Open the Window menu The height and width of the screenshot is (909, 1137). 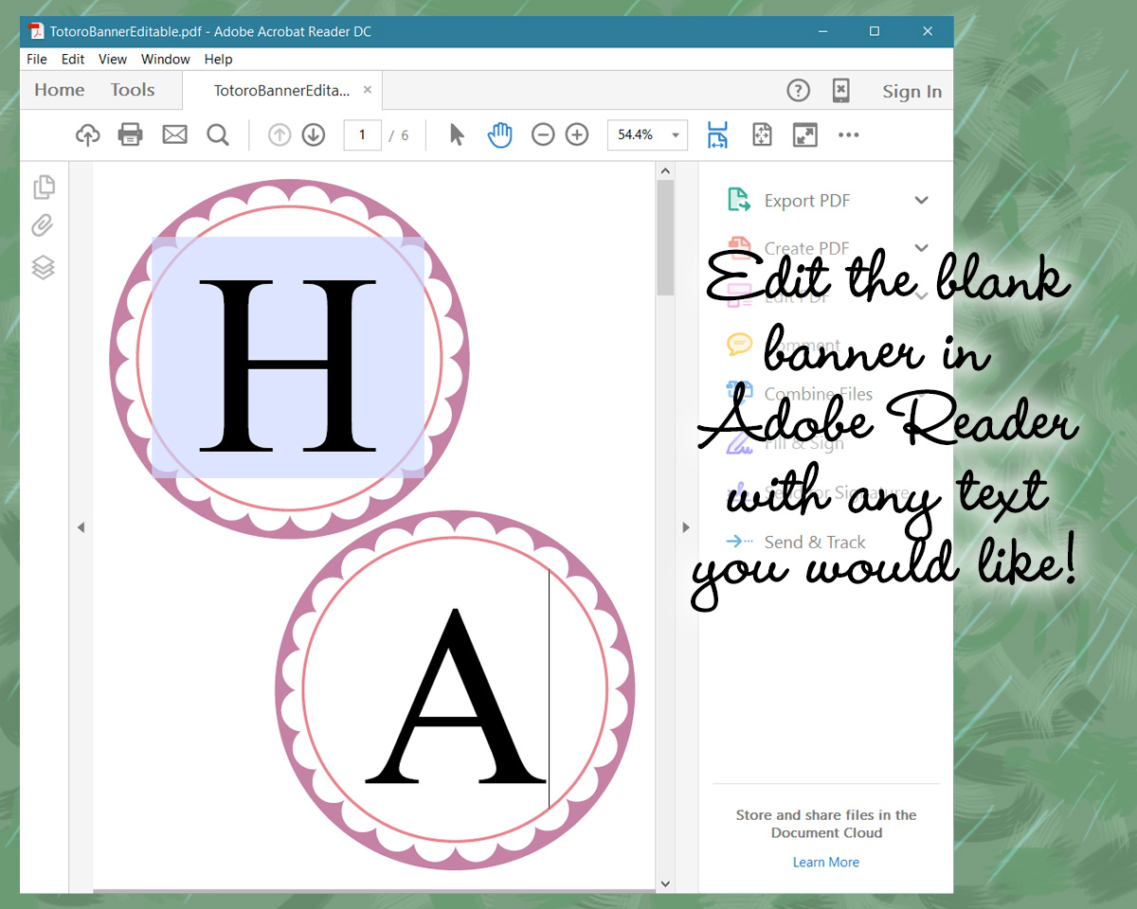[166, 59]
